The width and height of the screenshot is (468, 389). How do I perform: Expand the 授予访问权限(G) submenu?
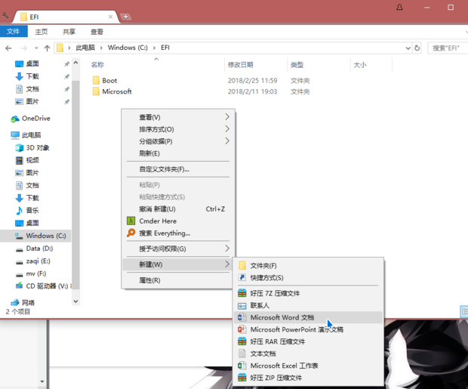coord(178,249)
